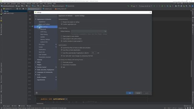
Task: Click the project-level marker beside File Colors
Action: tap(56, 45)
